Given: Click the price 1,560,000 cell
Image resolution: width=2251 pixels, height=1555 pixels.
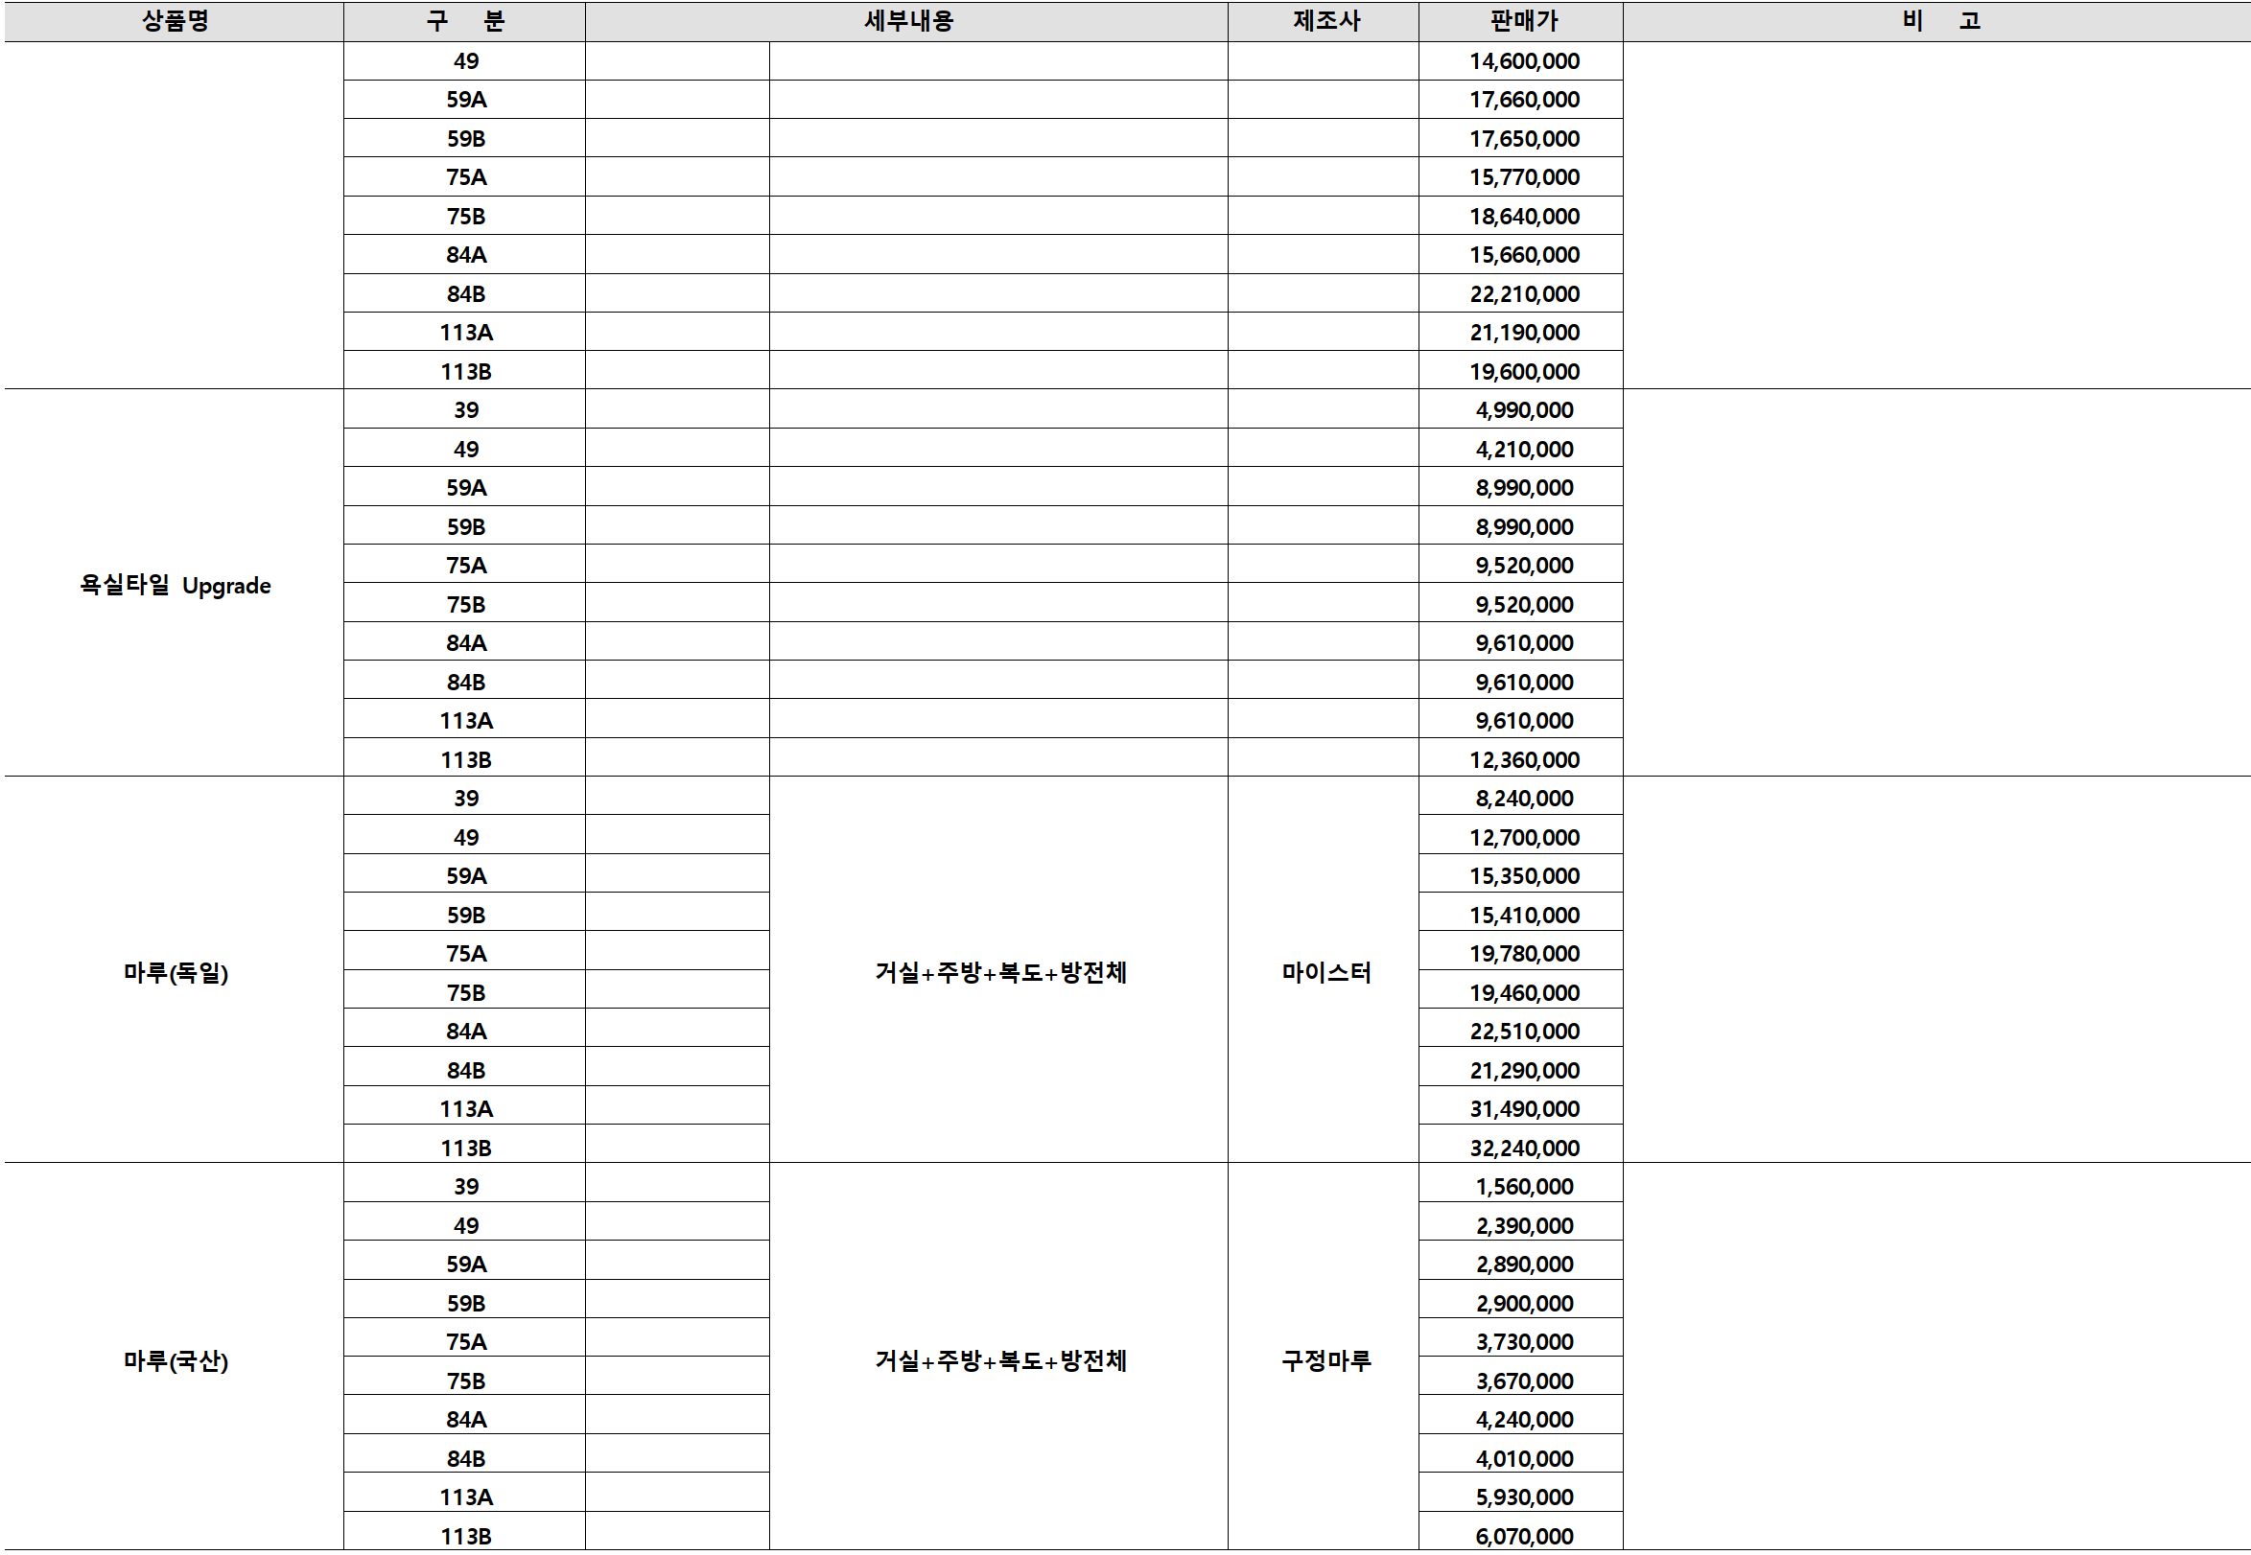Looking at the screenshot, I should [1523, 1186].
